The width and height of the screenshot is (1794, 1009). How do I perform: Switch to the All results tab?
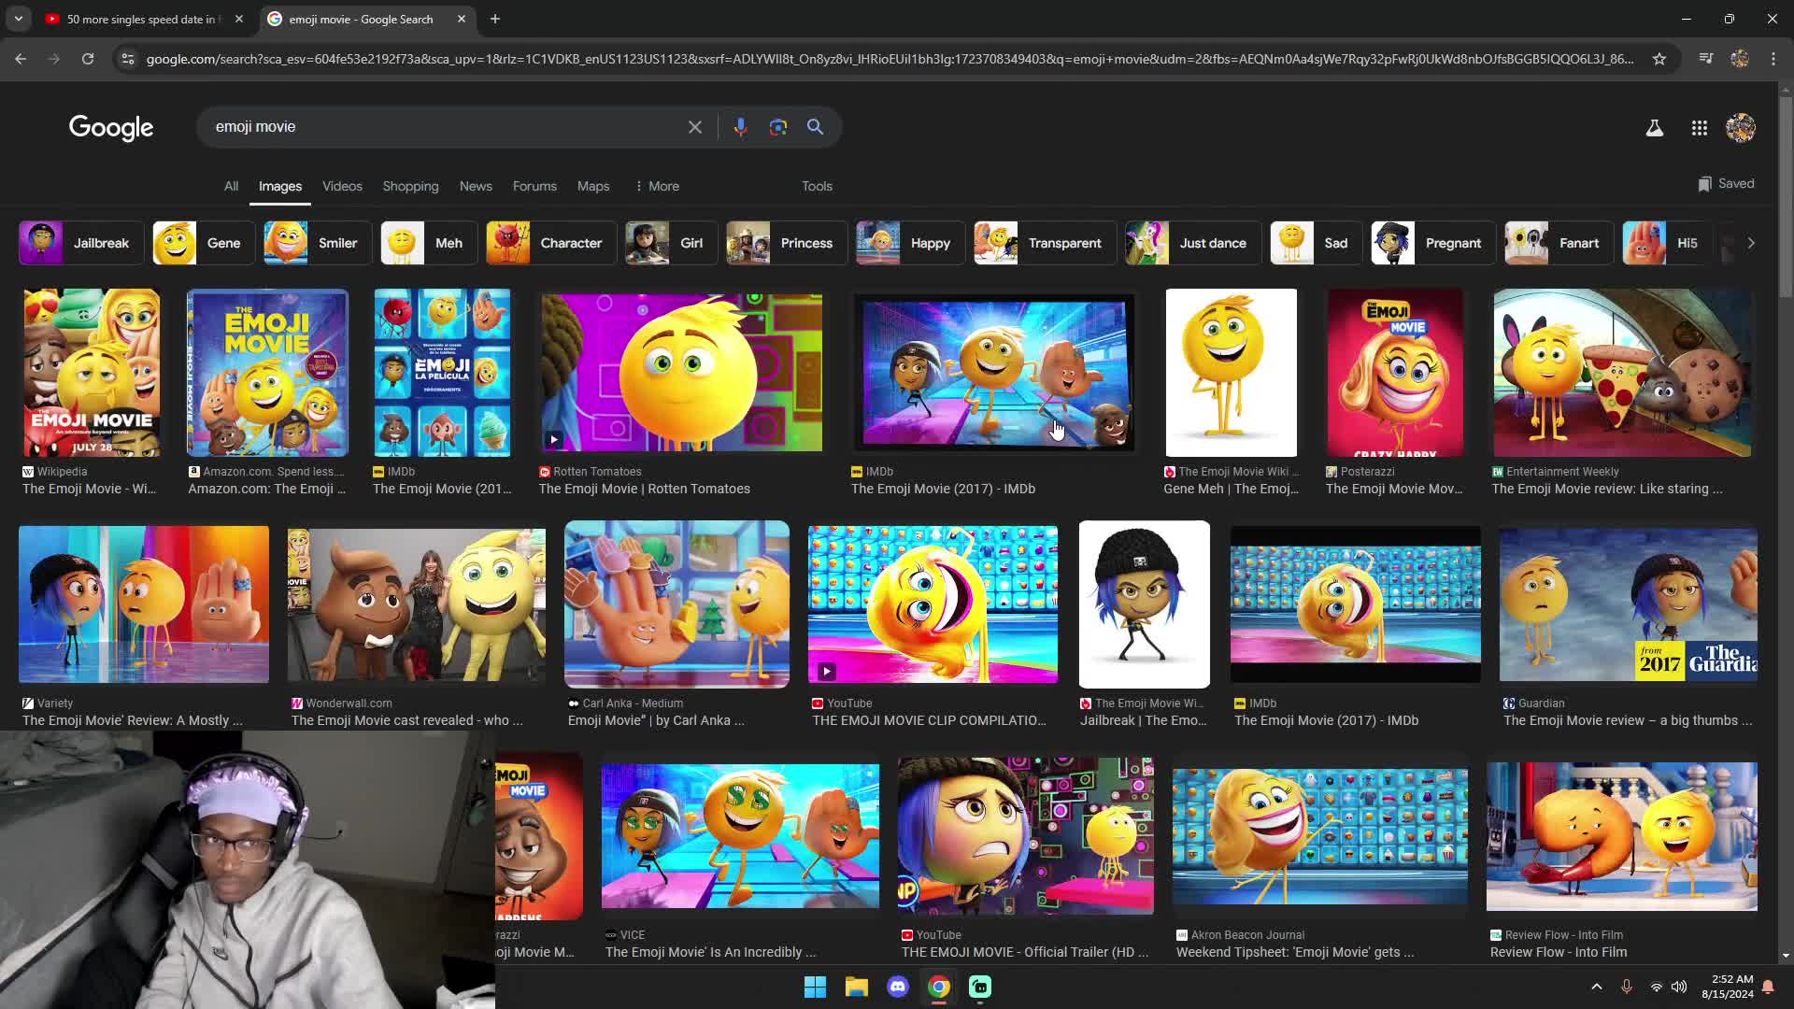pyautogui.click(x=231, y=186)
